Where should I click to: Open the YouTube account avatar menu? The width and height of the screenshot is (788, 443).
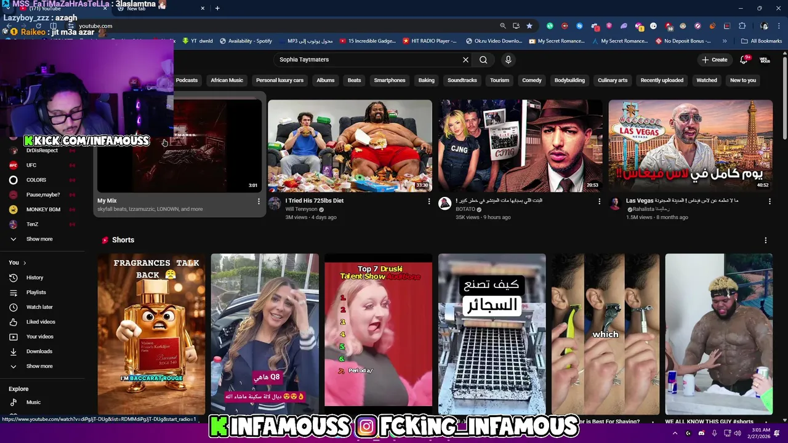click(765, 60)
